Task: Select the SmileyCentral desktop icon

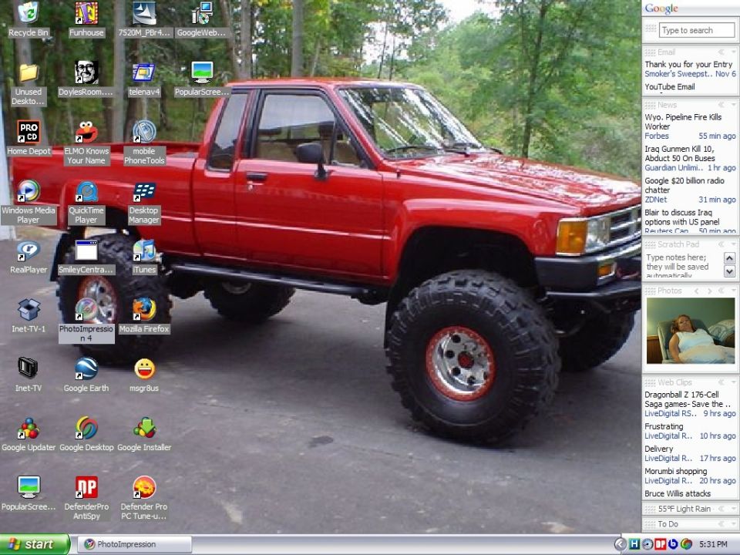Action: click(86, 257)
